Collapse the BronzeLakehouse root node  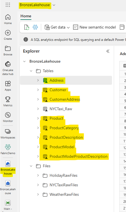tap(24, 61)
